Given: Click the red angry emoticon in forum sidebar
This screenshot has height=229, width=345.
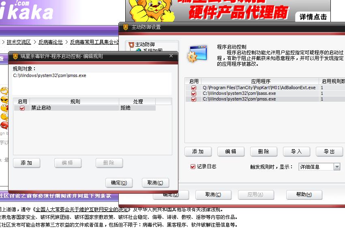Looking at the screenshot, I should pyautogui.click(x=4, y=125).
